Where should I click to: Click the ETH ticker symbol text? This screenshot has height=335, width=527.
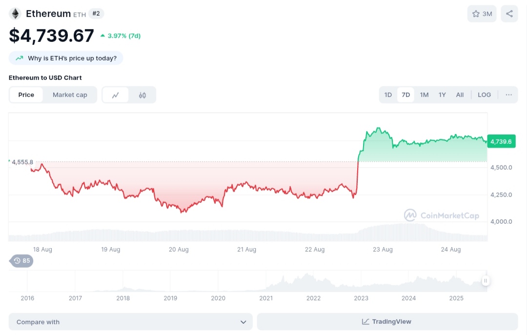click(80, 15)
